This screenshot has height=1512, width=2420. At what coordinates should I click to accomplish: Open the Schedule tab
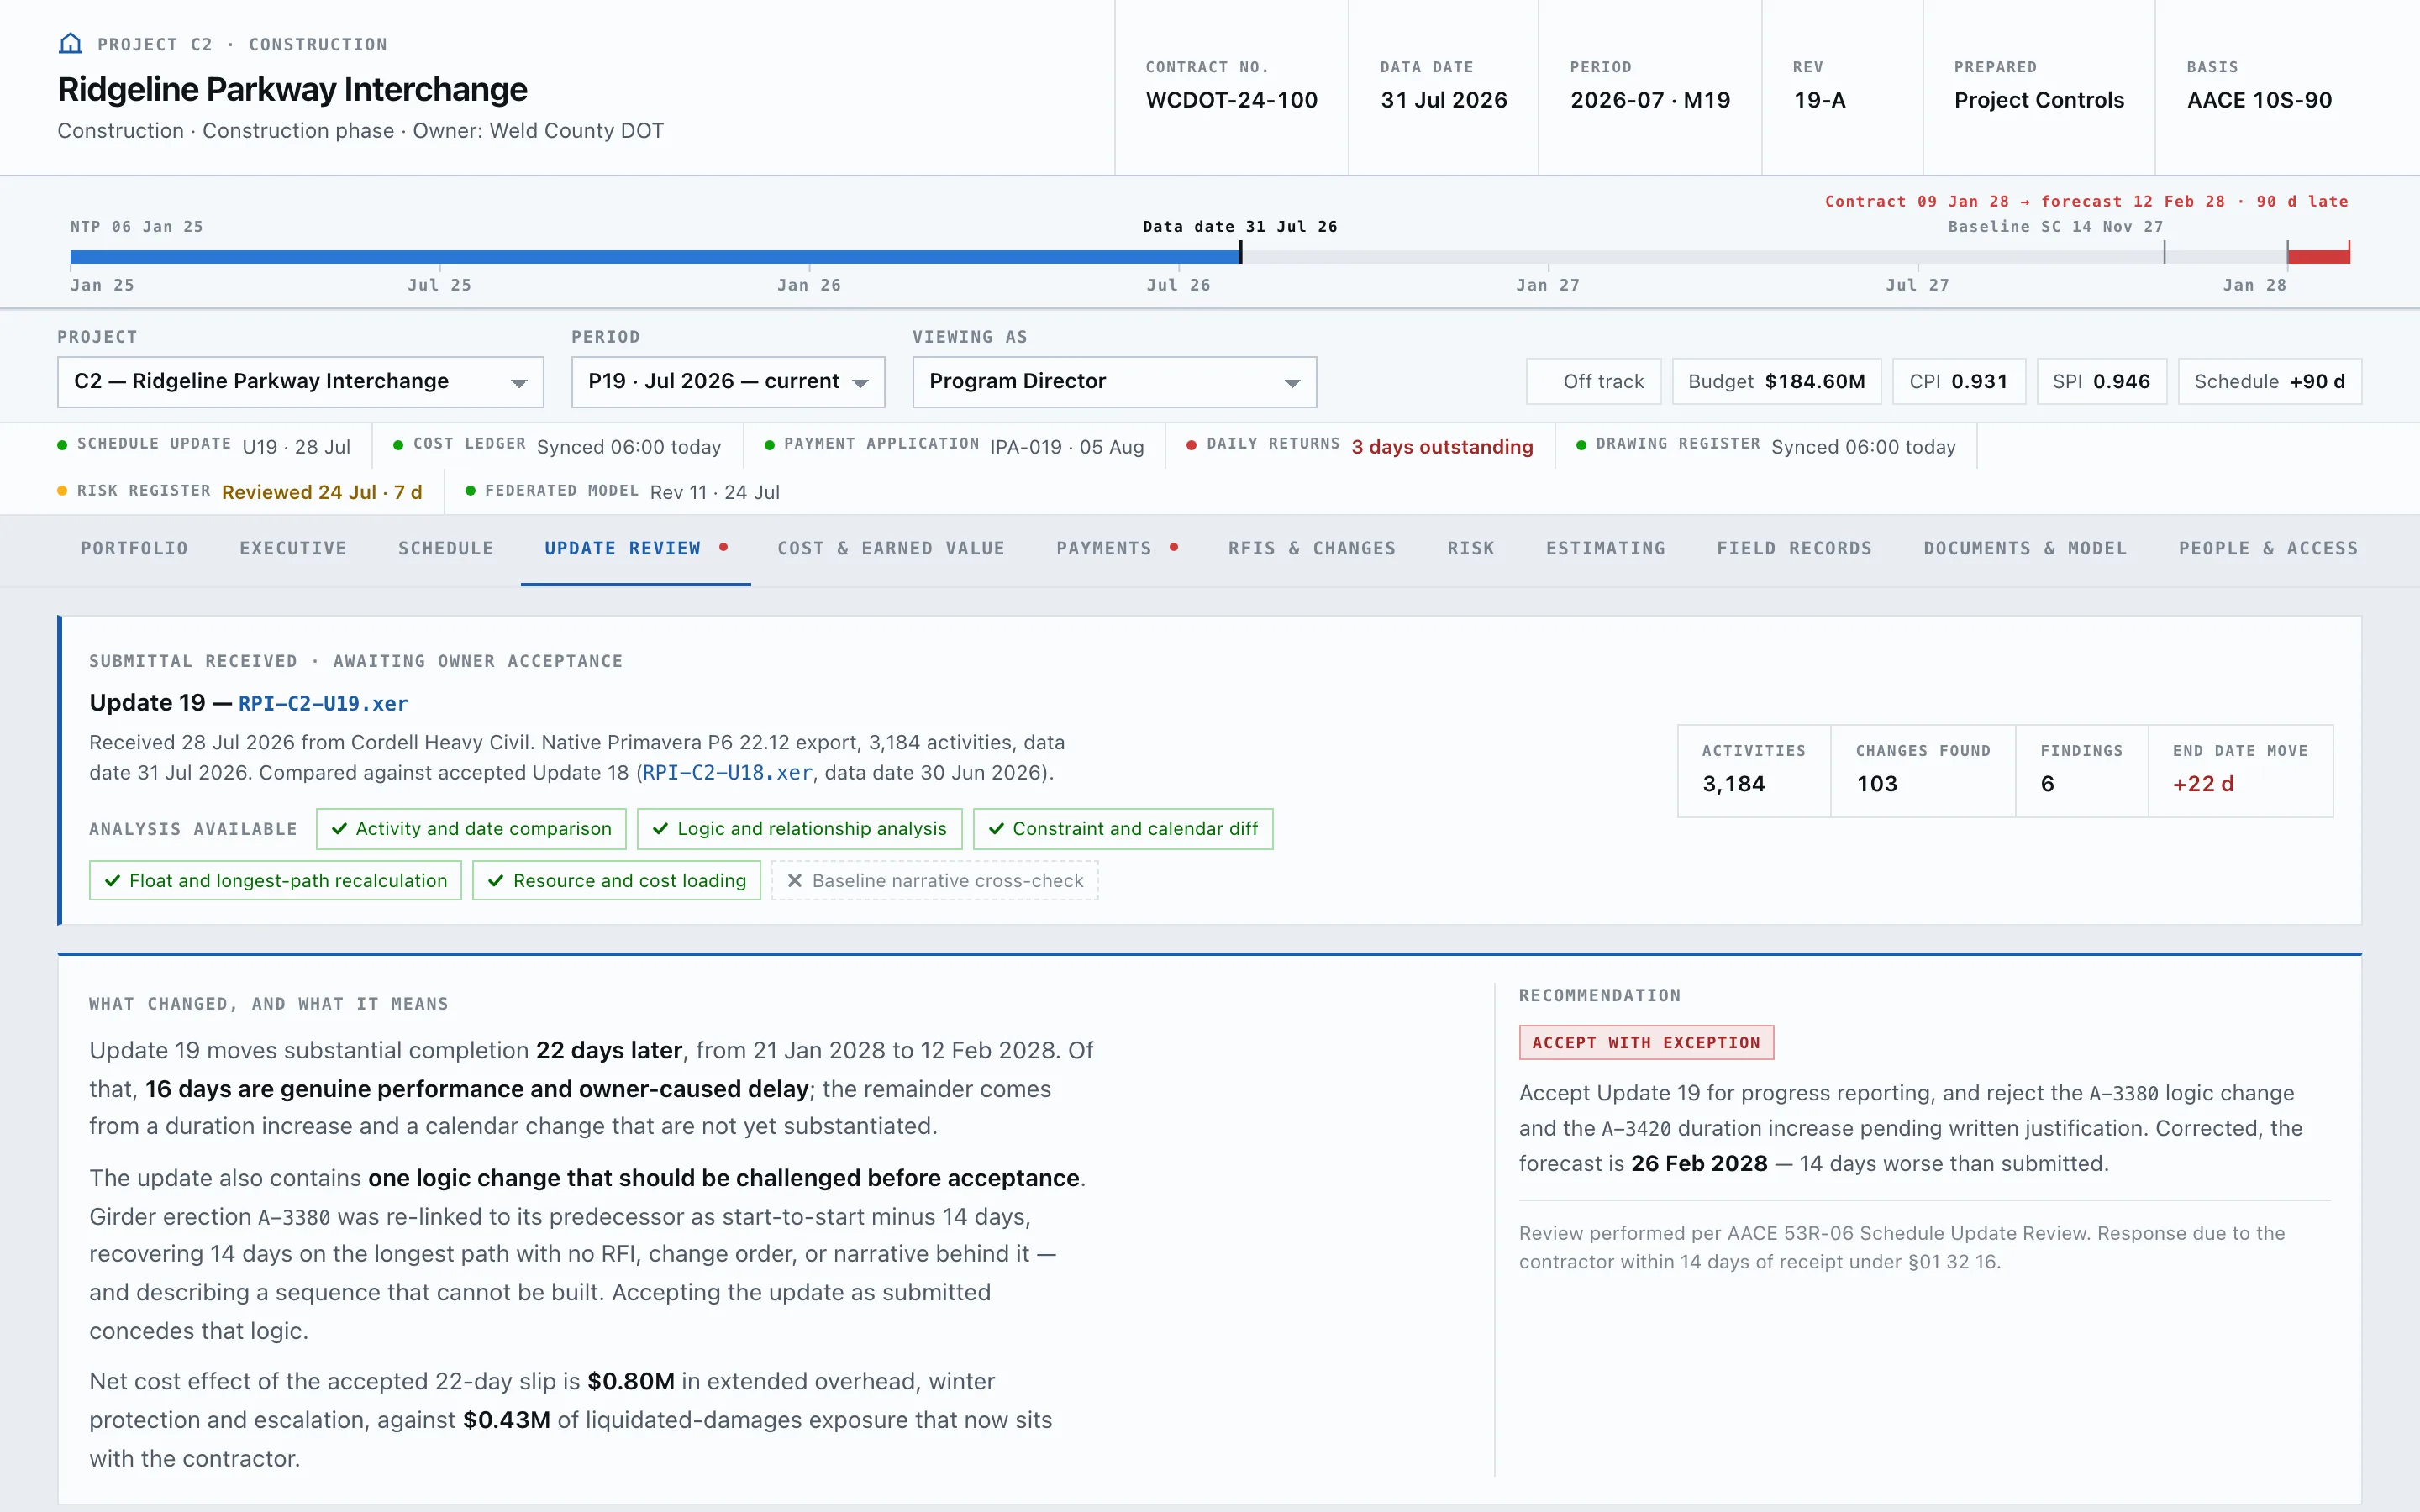[446, 549]
